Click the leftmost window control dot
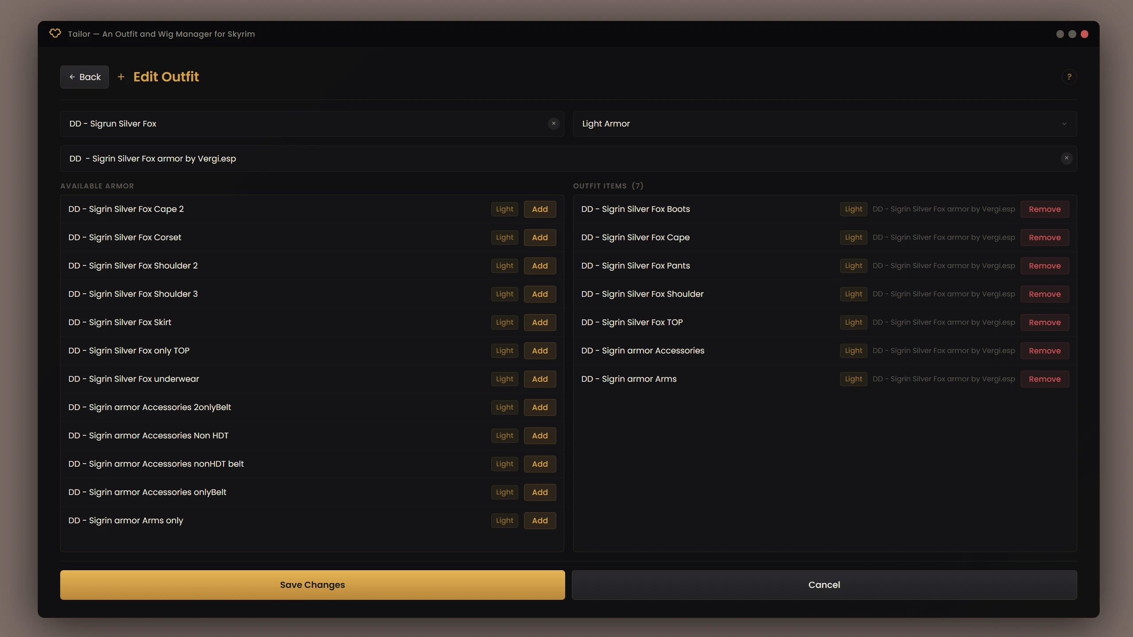The image size is (1133, 637). [x=1060, y=34]
